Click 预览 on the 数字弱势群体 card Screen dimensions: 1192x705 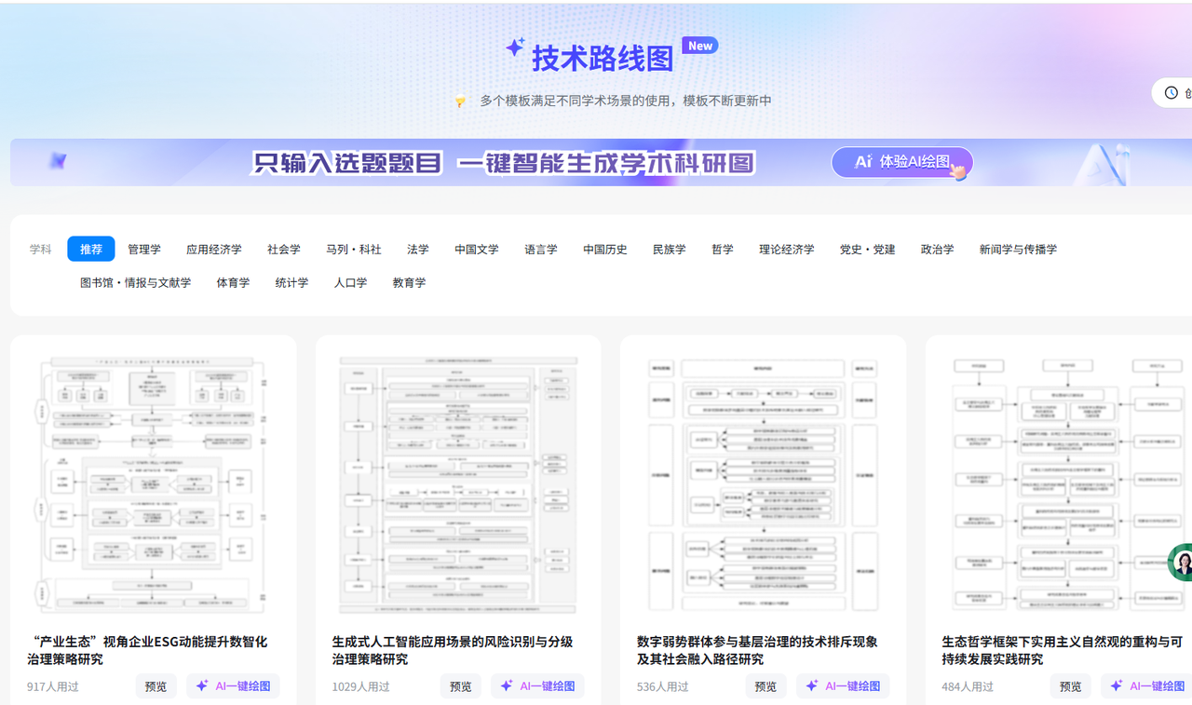(765, 686)
